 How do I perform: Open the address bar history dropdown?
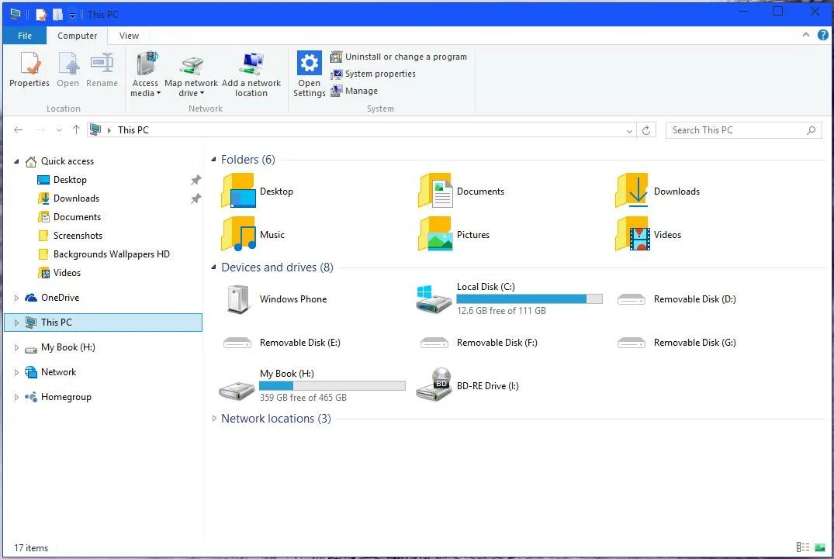(629, 131)
